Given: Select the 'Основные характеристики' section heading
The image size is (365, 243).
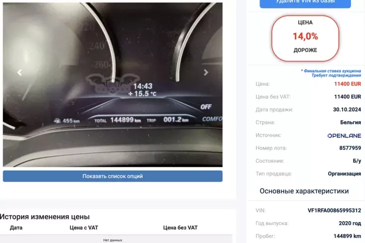Looking at the screenshot, I should (304, 191).
